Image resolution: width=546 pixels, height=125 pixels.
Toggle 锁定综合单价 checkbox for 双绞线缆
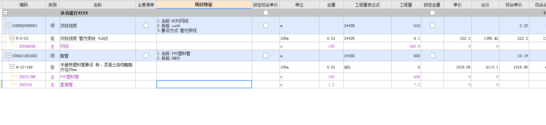(266, 25)
